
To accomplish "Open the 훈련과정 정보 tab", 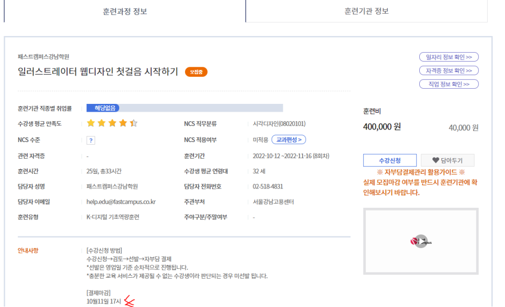I will (x=125, y=11).
